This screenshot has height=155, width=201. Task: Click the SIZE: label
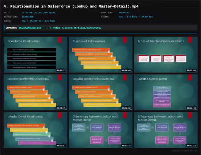tap(7, 12)
